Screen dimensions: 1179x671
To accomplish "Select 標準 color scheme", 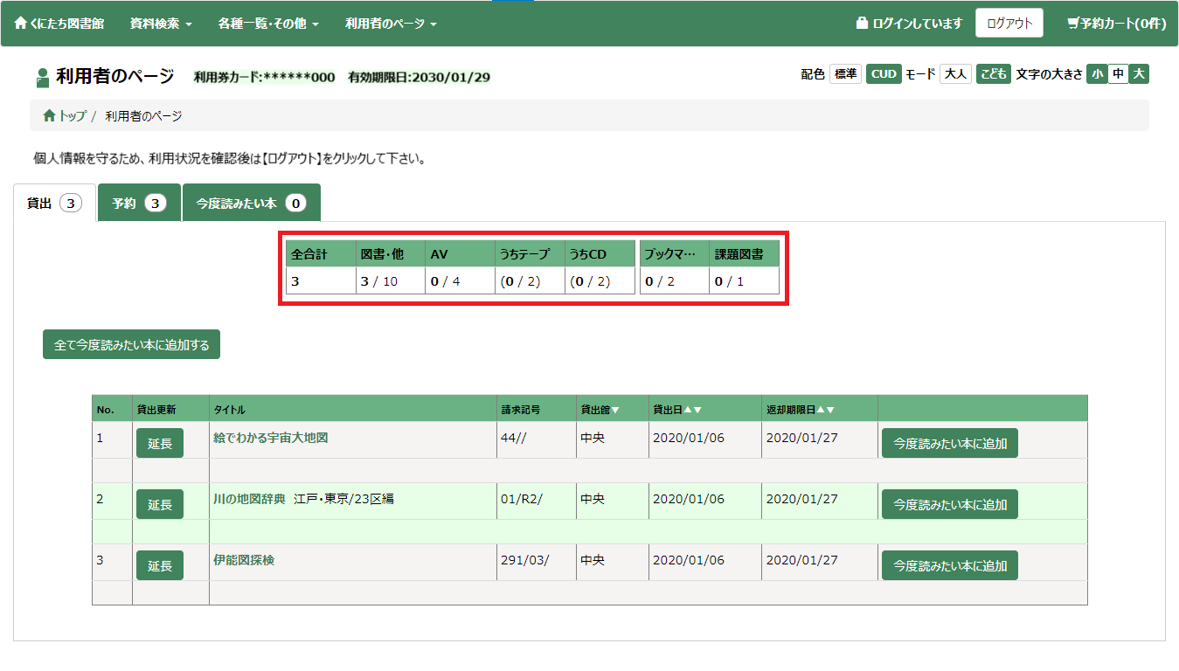I will tap(845, 74).
